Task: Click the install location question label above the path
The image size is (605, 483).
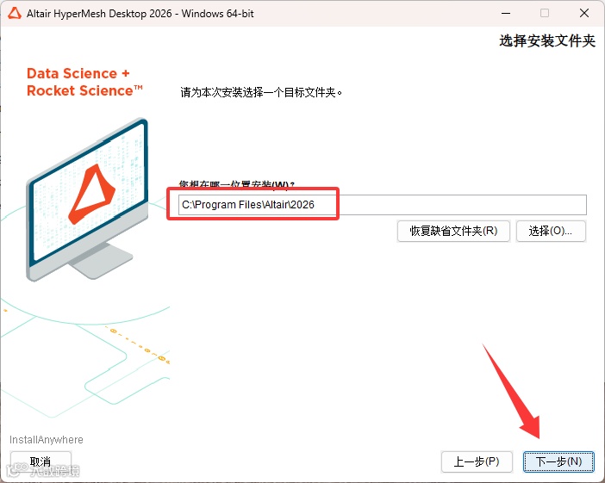Action: [x=236, y=185]
